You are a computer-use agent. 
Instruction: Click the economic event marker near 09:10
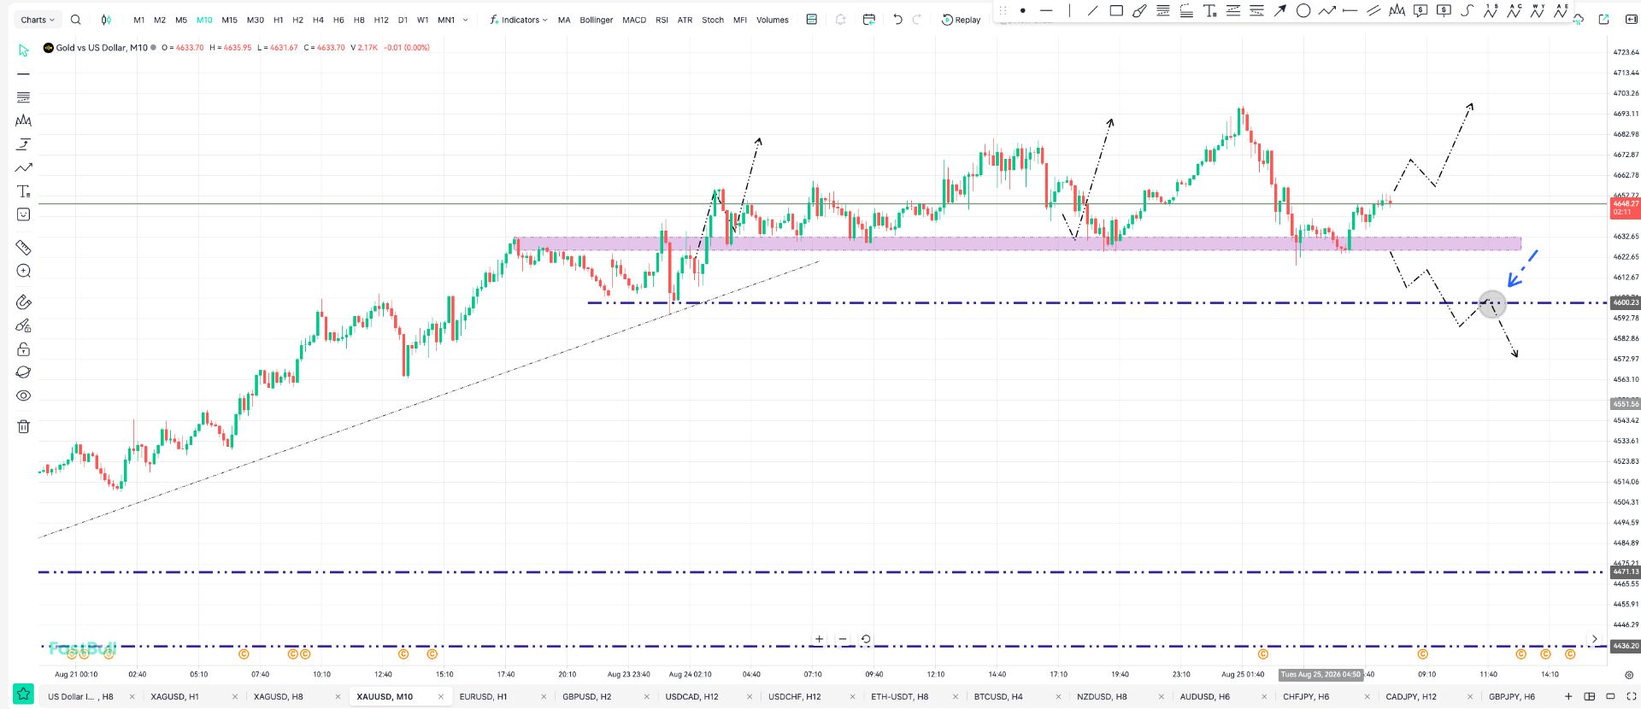pos(1422,654)
